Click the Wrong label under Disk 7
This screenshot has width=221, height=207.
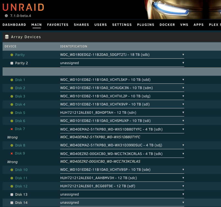click(x=12, y=137)
